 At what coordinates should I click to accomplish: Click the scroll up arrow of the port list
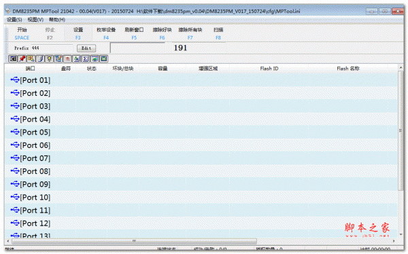[x=401, y=67]
